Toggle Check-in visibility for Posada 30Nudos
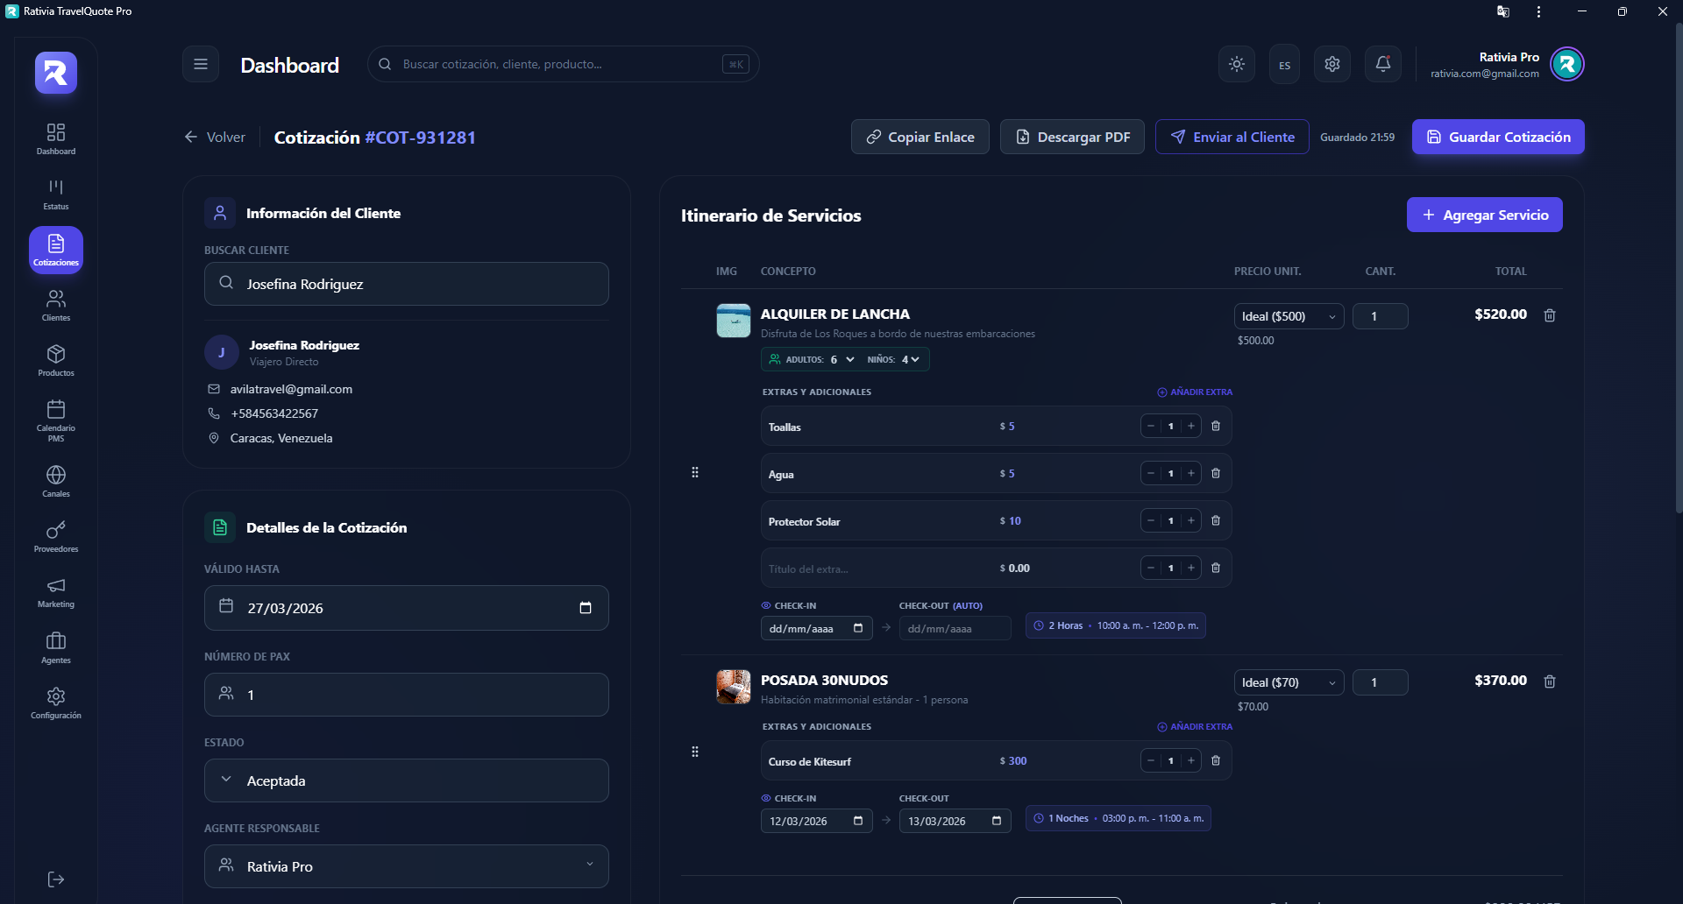The image size is (1683, 904). point(766,798)
